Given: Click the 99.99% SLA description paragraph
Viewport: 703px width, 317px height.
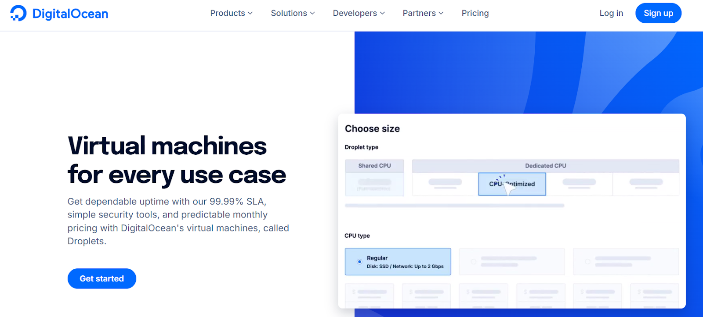Looking at the screenshot, I should click(178, 221).
